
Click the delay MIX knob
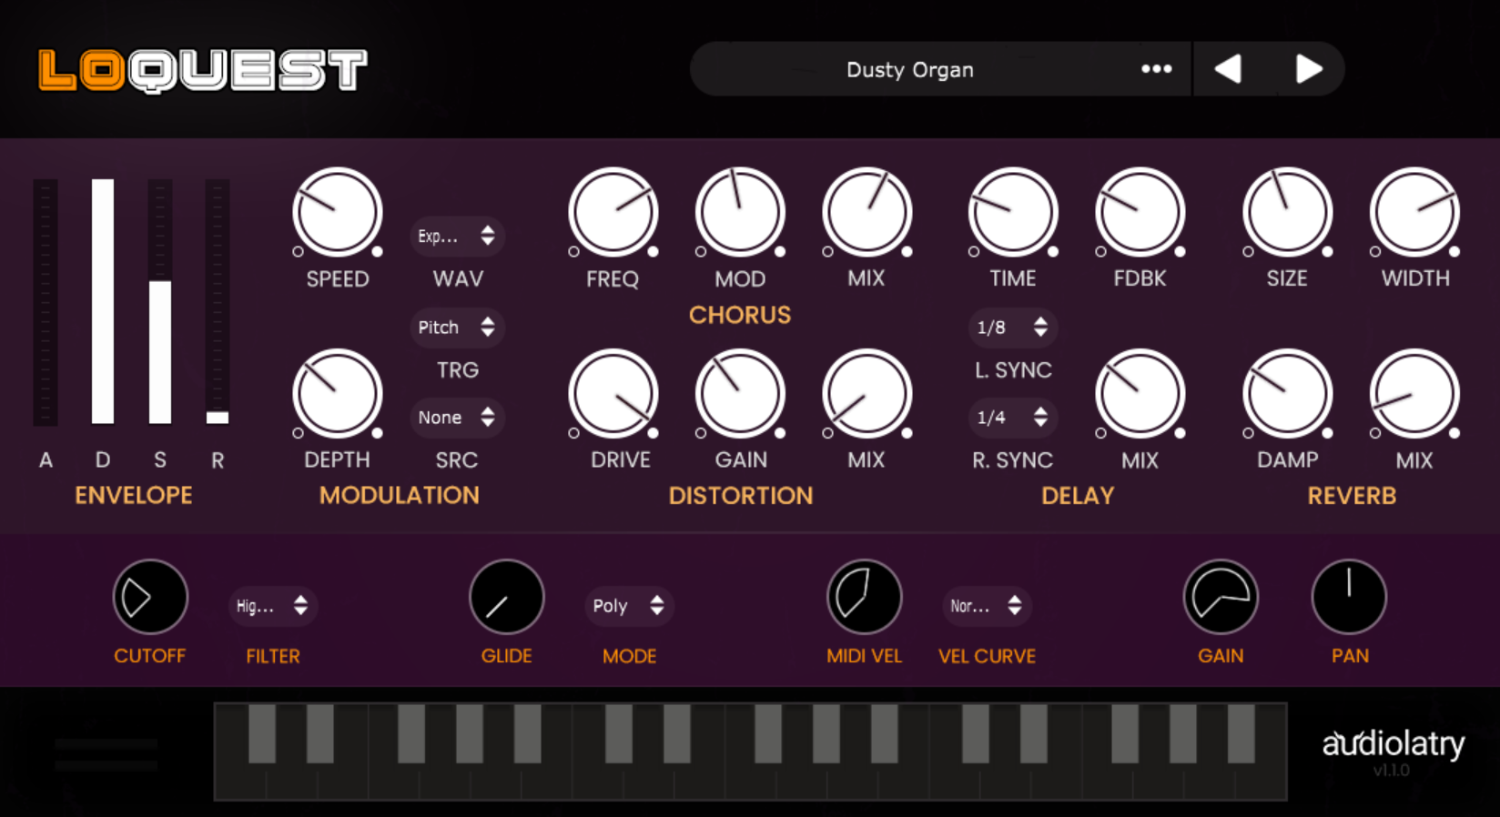[1140, 394]
